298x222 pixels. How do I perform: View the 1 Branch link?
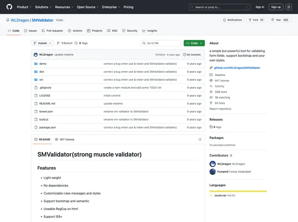click(x=65, y=43)
